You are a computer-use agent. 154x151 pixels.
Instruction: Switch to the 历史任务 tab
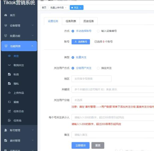[89, 21]
